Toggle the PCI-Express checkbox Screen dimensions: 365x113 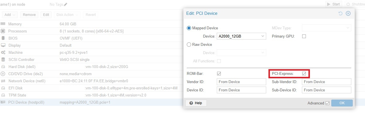coord(304,73)
